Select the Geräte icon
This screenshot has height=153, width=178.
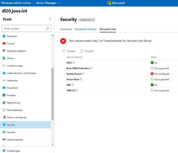tap(4, 58)
